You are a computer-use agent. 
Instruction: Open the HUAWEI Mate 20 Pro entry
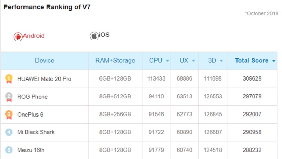pyautogui.click(x=44, y=79)
